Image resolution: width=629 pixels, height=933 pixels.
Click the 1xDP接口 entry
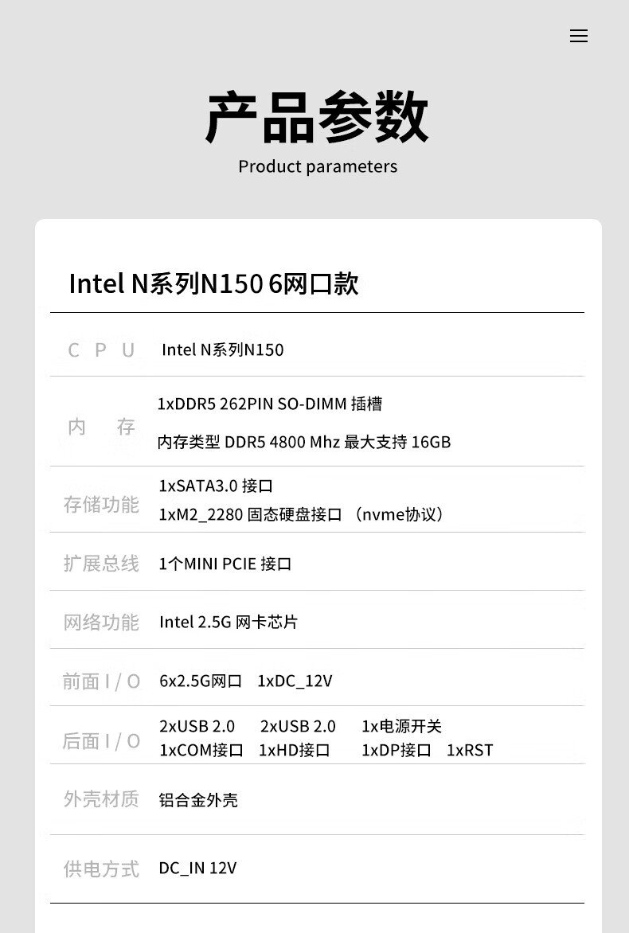click(x=397, y=750)
